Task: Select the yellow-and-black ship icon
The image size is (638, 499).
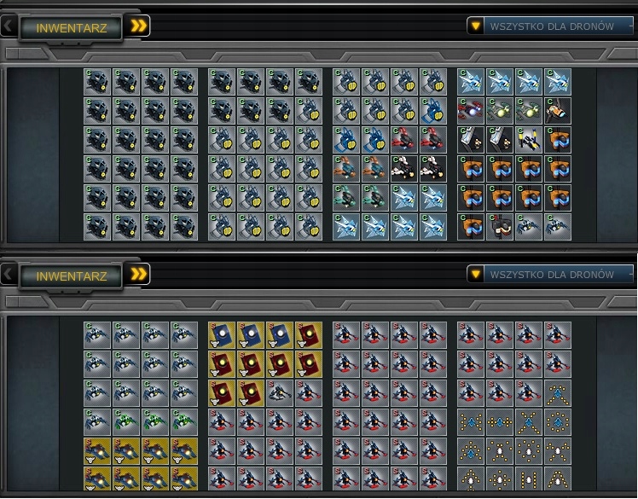Action: coord(529,140)
